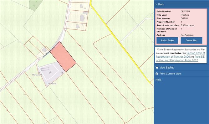This screenshot has width=209, height=124.
Task: Click the 0.55 hectares area value
Action: tap(187, 25)
